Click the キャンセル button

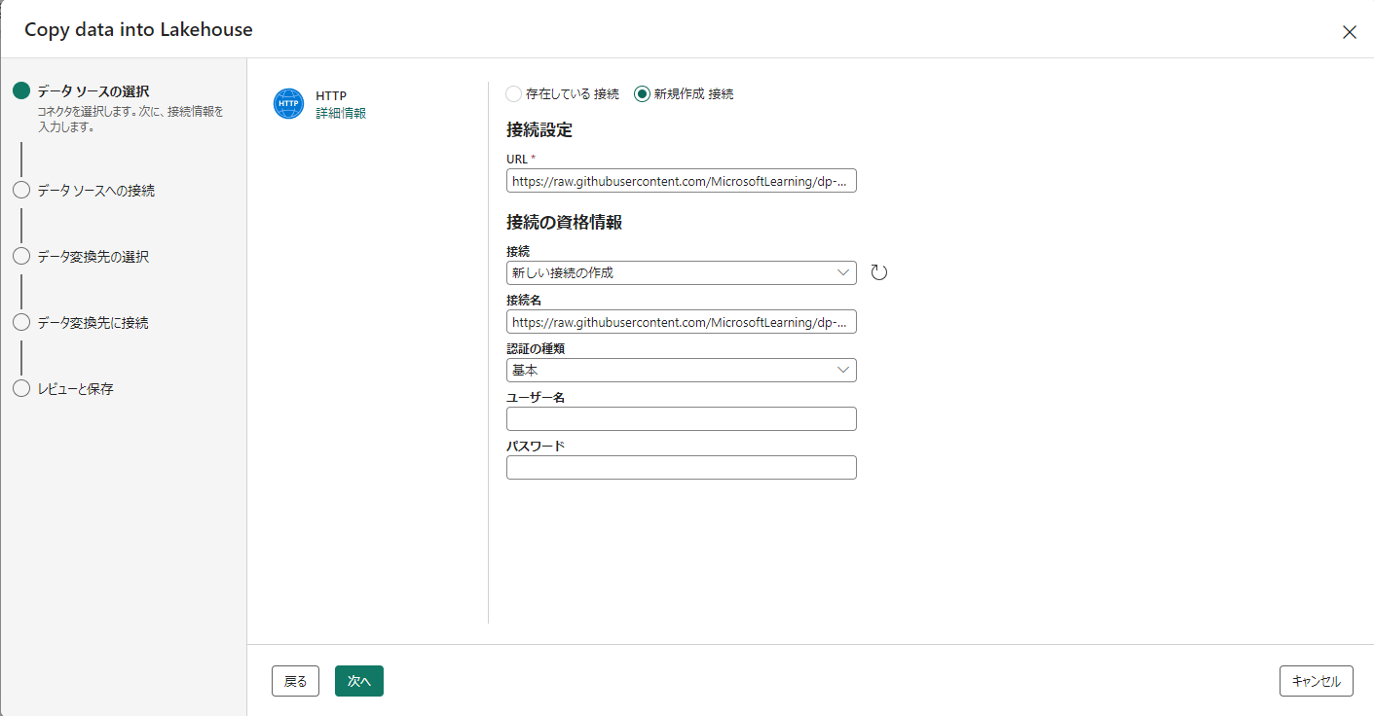tap(1317, 681)
